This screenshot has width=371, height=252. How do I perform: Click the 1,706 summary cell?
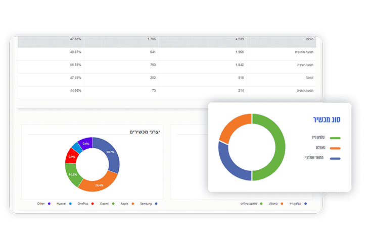tap(152, 39)
